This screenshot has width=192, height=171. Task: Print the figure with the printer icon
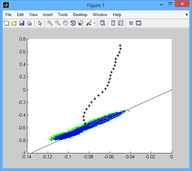(29, 23)
